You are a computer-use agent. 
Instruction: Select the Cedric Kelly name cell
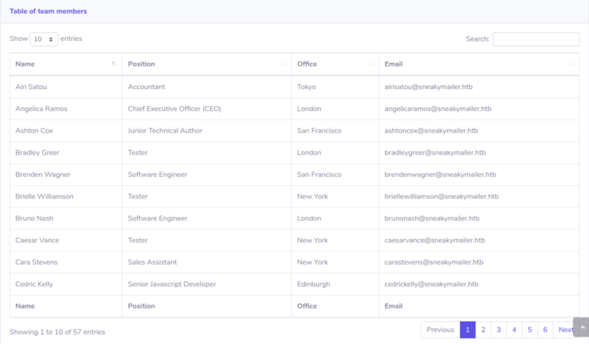point(66,284)
